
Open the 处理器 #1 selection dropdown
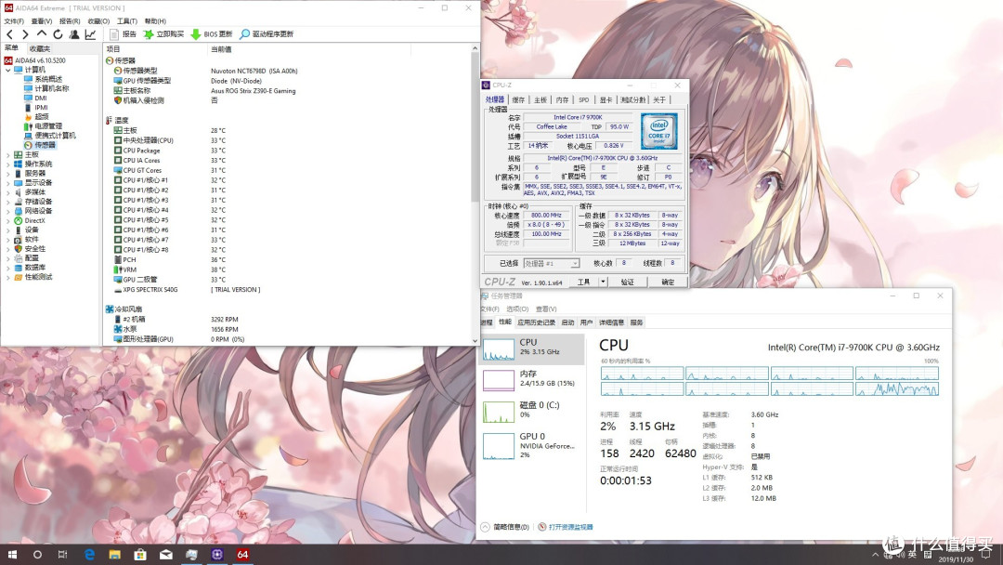(x=552, y=264)
